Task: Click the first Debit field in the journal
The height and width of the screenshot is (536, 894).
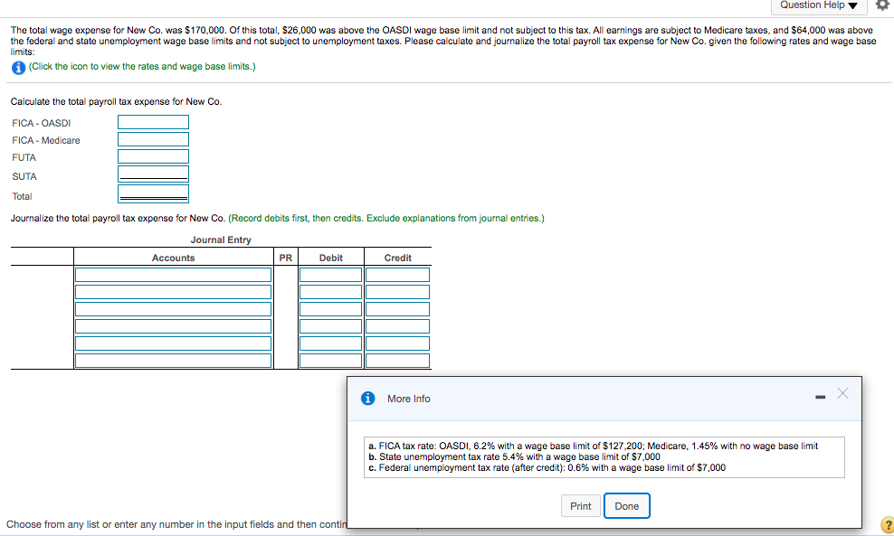Action: pyautogui.click(x=330, y=274)
